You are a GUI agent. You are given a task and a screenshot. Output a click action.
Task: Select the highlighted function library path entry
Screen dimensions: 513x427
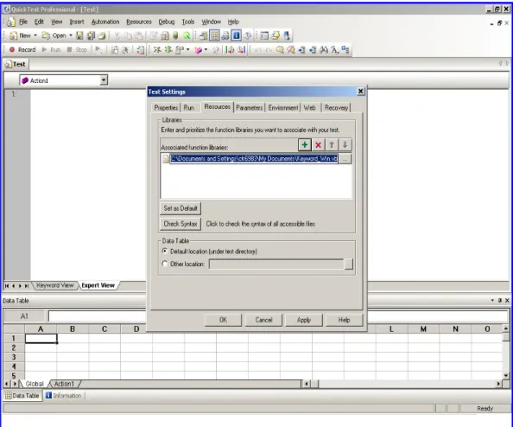[254, 158]
